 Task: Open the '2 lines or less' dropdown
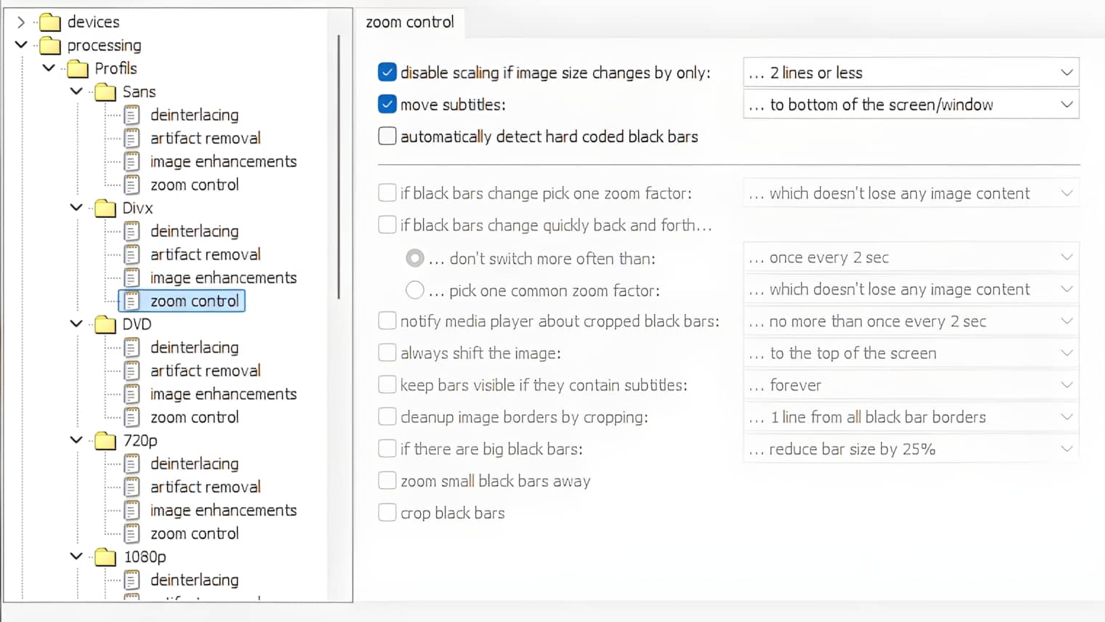[x=910, y=73]
